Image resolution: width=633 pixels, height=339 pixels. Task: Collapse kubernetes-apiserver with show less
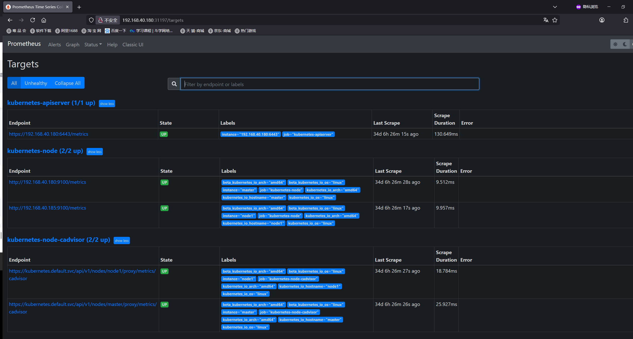click(107, 104)
